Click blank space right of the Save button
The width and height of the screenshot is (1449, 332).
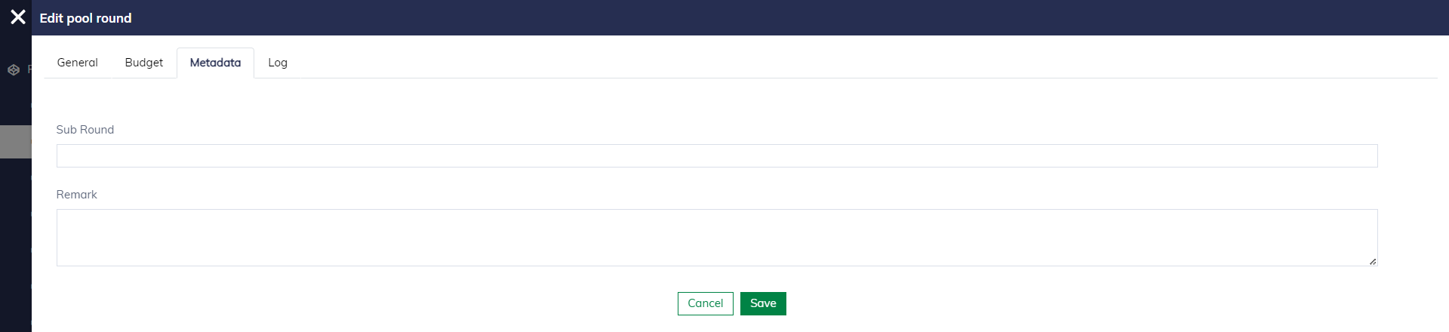(x=1057, y=303)
